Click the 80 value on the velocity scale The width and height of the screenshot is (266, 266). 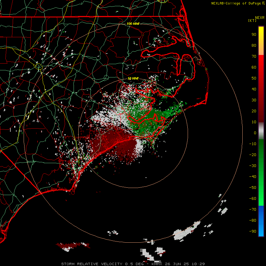[x=254, y=46]
